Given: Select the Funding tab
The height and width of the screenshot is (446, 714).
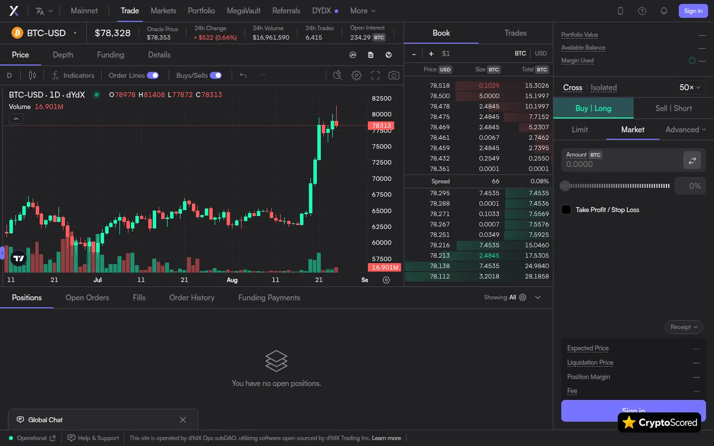Looking at the screenshot, I should (x=111, y=55).
